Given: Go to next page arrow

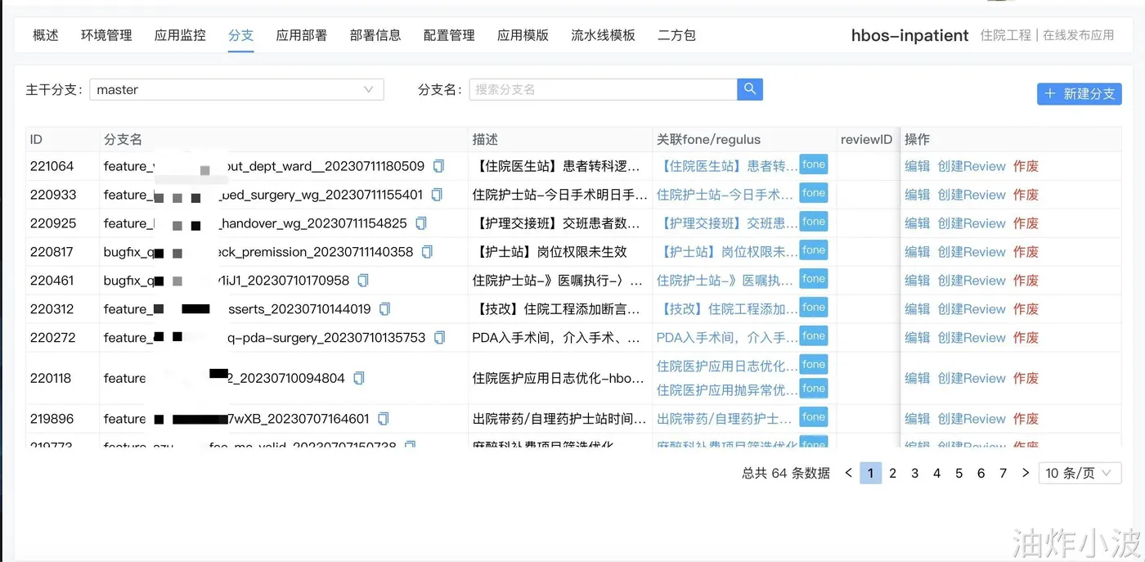Looking at the screenshot, I should pyautogui.click(x=1026, y=473).
